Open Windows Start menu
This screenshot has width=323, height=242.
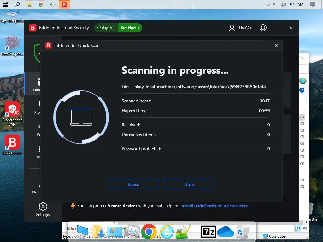(x=6, y=4)
